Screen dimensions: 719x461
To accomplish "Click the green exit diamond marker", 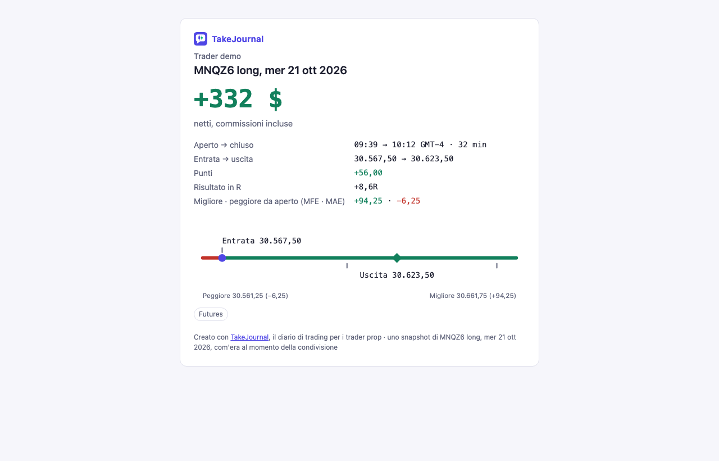I will (397, 258).
